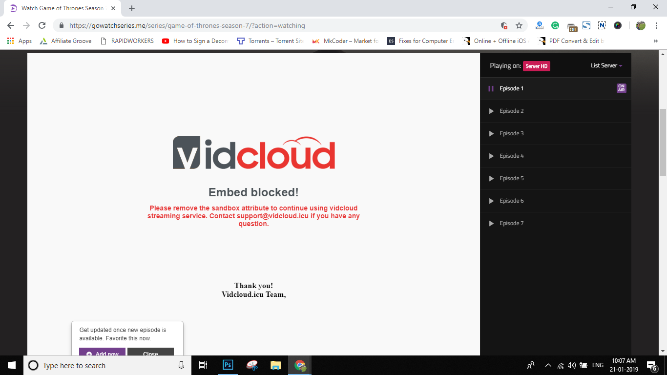Expand the List Server dropdown
The width and height of the screenshot is (667, 375).
(606, 65)
